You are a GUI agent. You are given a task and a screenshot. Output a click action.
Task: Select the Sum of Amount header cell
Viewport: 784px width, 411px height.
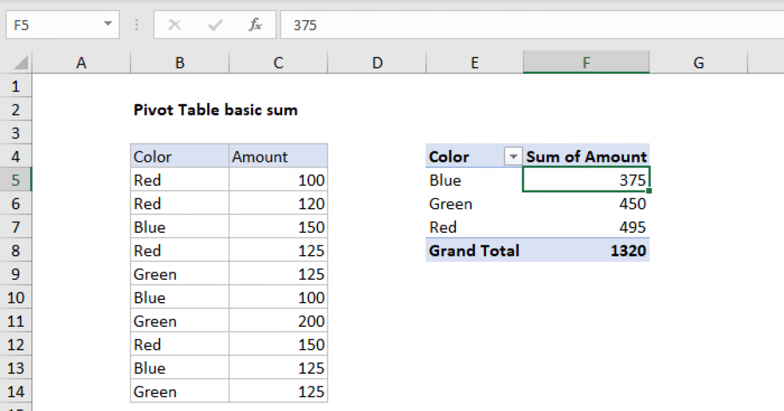click(x=586, y=157)
